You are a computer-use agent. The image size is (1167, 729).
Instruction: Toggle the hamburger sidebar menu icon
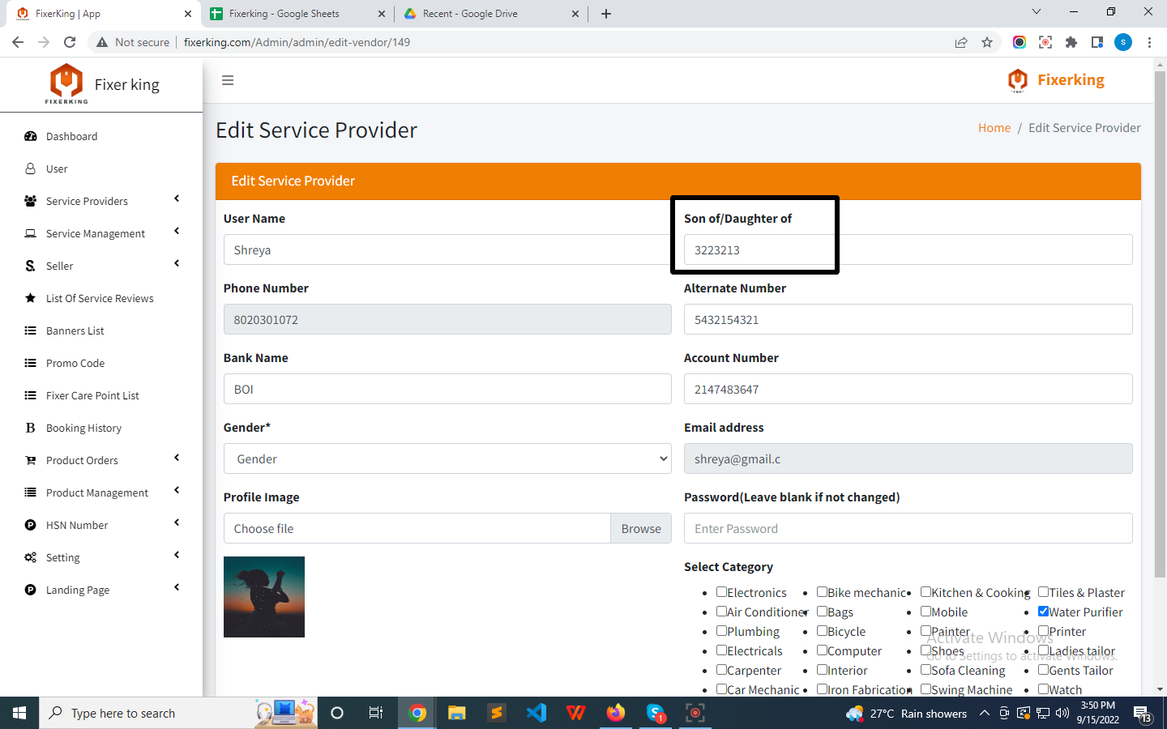pyautogui.click(x=228, y=80)
